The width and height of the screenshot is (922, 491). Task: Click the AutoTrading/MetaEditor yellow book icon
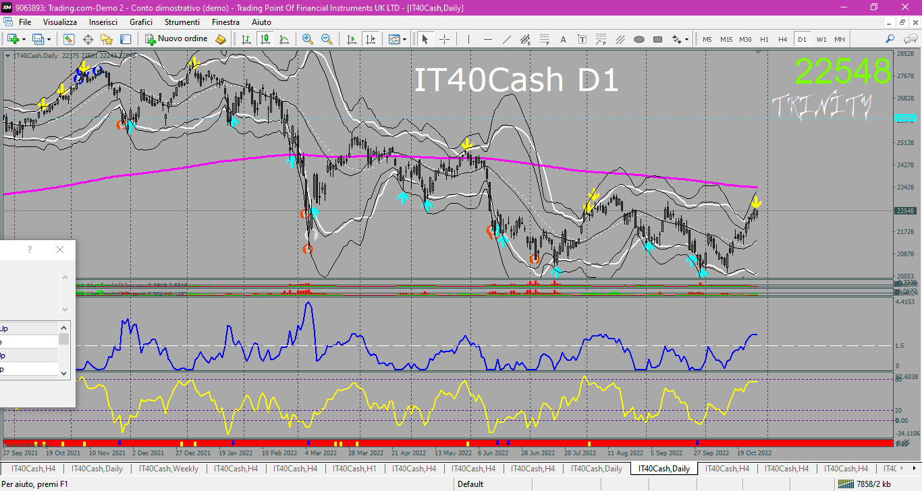[x=221, y=39]
